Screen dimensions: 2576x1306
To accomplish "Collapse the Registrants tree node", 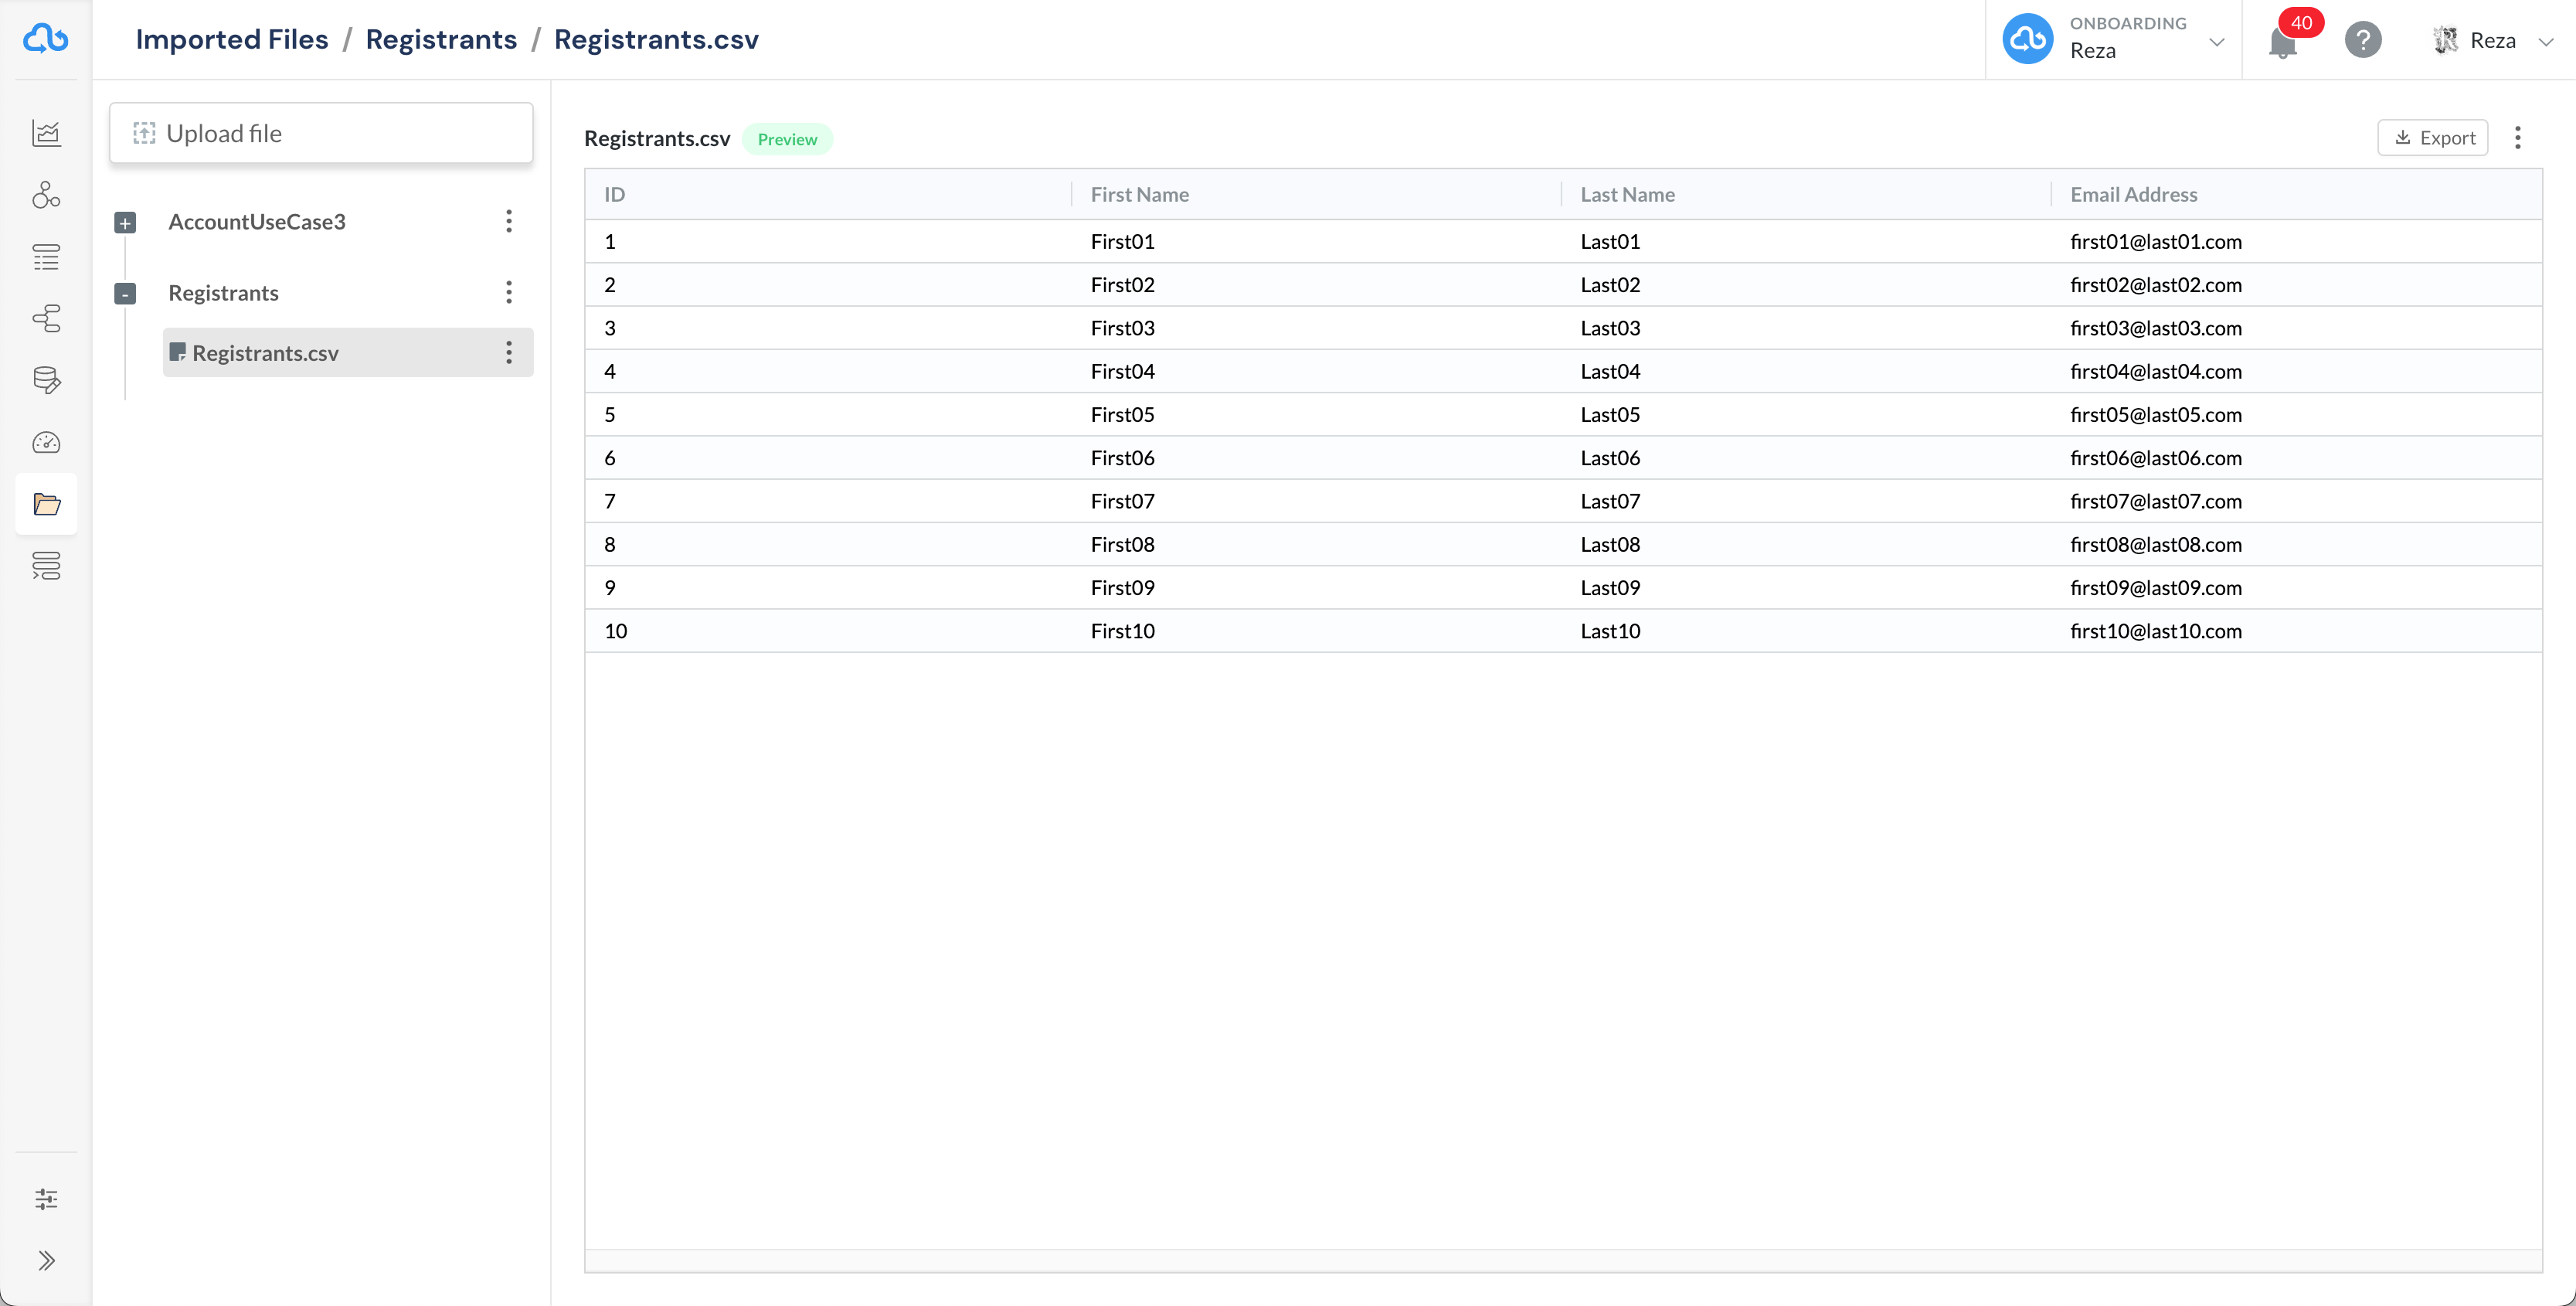I will [x=124, y=293].
